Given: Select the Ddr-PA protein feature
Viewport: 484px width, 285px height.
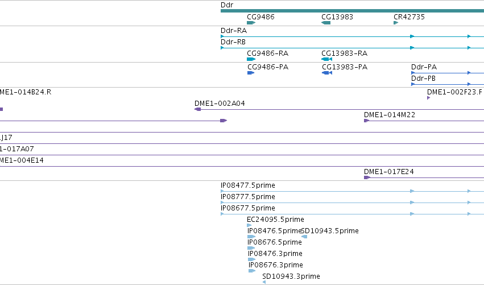Looking at the screenshot, I should 448,73.
